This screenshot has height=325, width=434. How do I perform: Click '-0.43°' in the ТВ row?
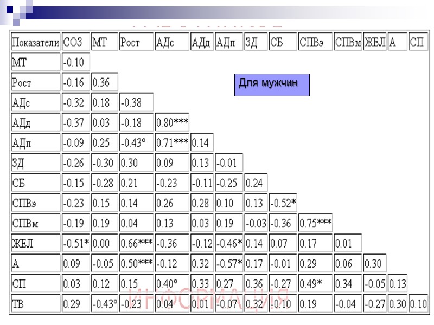click(x=105, y=304)
